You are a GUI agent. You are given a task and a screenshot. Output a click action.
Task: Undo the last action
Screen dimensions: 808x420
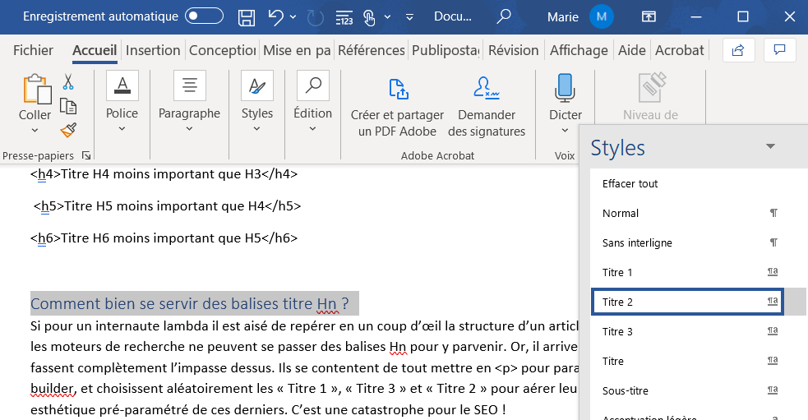coord(276,16)
